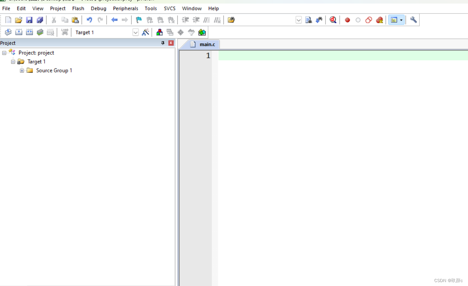Unindent selected lines icon
This screenshot has width=468, height=286.
click(196, 20)
